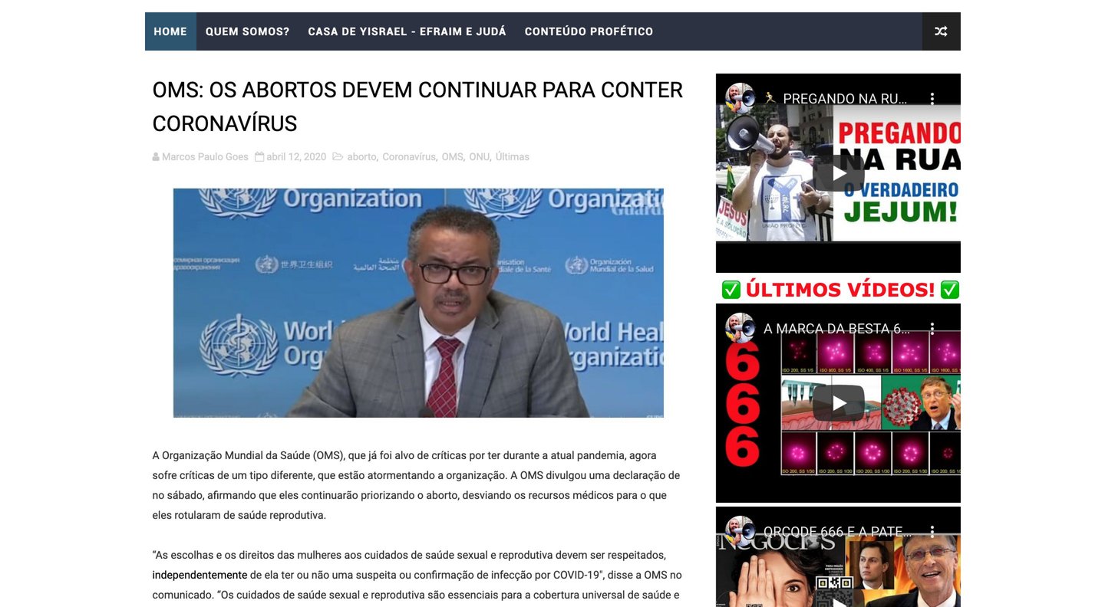Open options menu on PREGANDO NA RUA video
1105x607 pixels.
point(932,98)
